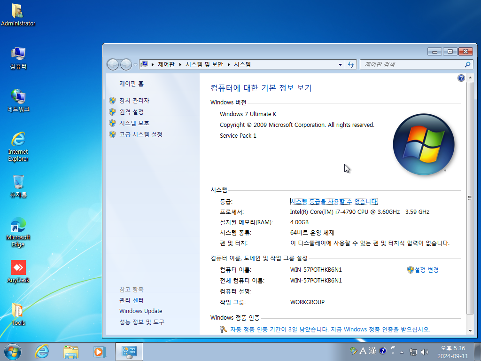Click scrollbar down arrow
481x361 pixels.
coord(470,330)
